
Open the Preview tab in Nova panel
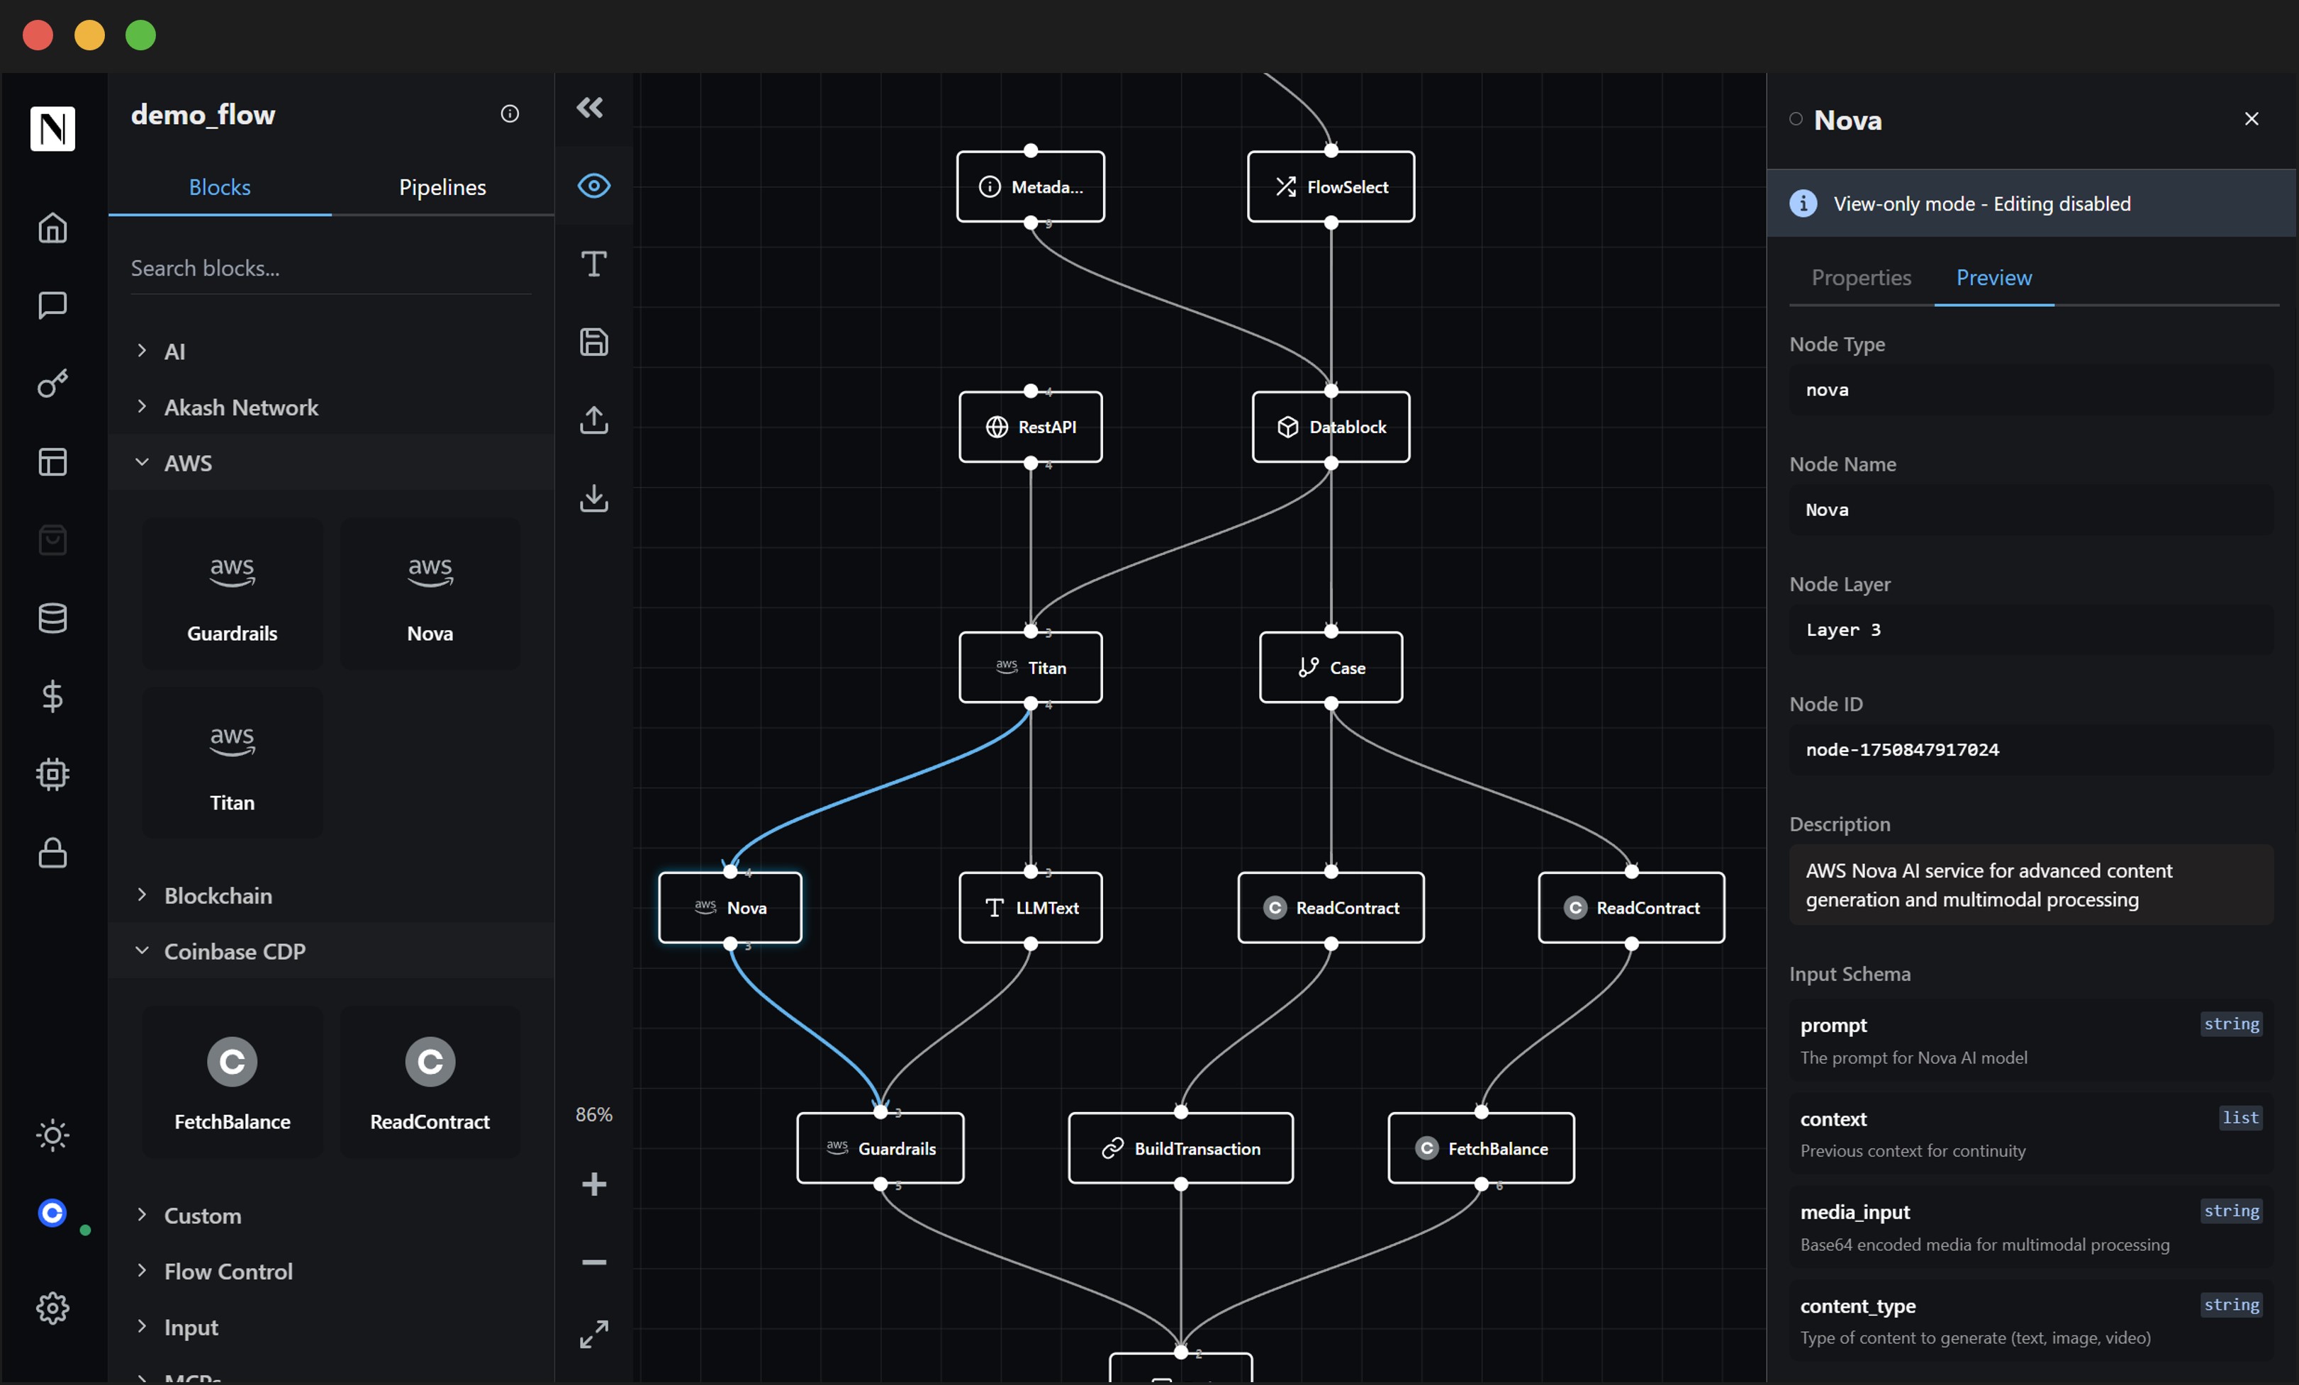(1994, 277)
